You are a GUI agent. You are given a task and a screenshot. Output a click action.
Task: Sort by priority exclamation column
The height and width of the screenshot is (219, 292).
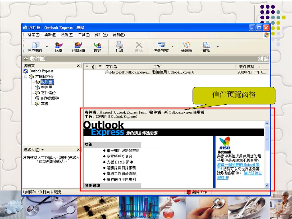click(87, 67)
